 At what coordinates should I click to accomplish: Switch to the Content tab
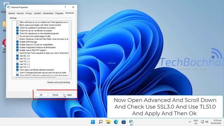tap(37, 13)
